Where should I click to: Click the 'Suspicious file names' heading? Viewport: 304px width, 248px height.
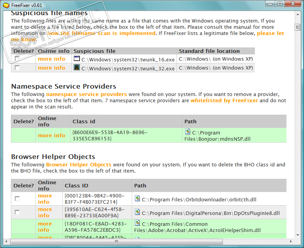(x=49, y=13)
